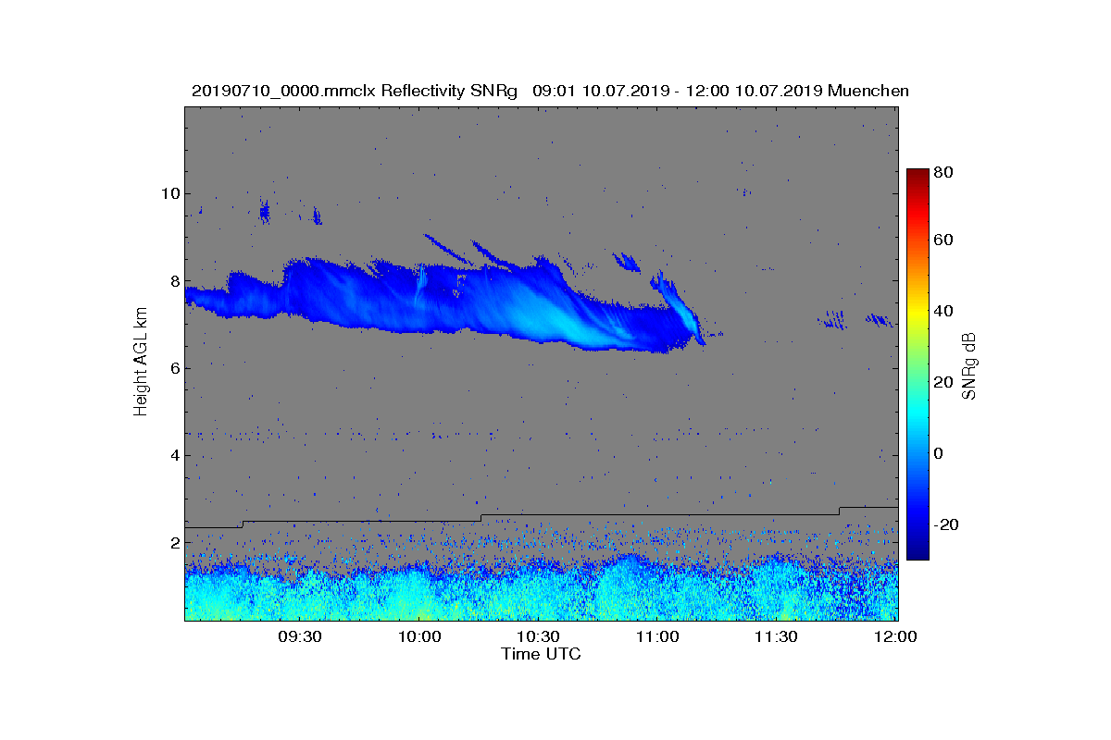
Task: Click the colorbar value -20
Action: click(x=946, y=524)
